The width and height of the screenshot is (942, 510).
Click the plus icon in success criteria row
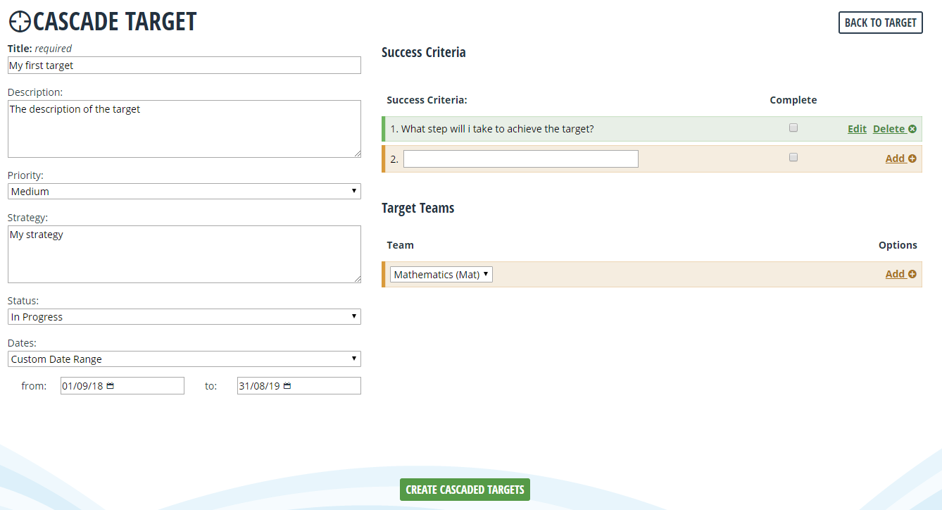[912, 158]
